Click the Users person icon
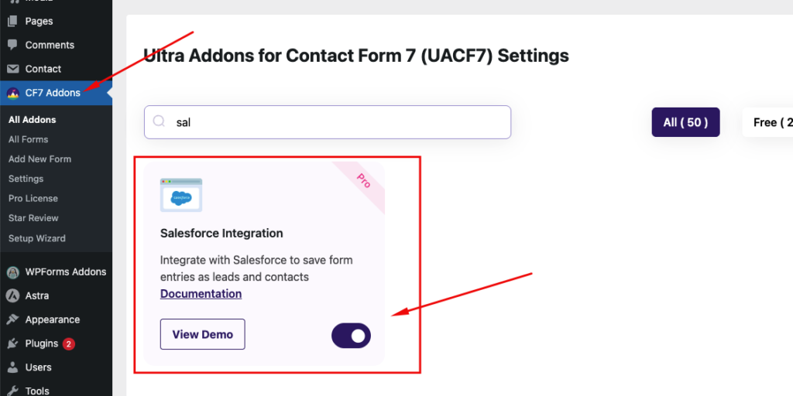The image size is (793, 396). pyautogui.click(x=12, y=367)
